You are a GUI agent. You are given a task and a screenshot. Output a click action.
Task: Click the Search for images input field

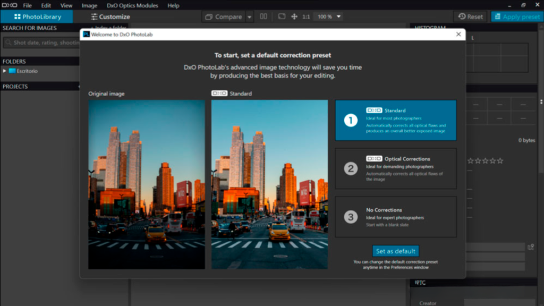pyautogui.click(x=42, y=42)
